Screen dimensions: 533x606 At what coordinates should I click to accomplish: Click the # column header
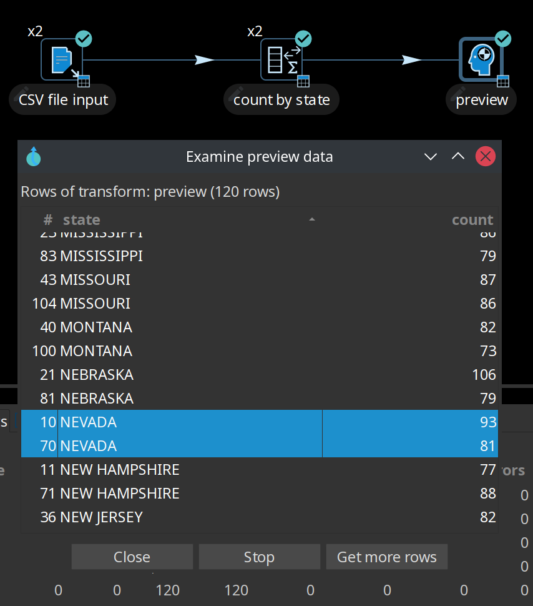(x=48, y=220)
